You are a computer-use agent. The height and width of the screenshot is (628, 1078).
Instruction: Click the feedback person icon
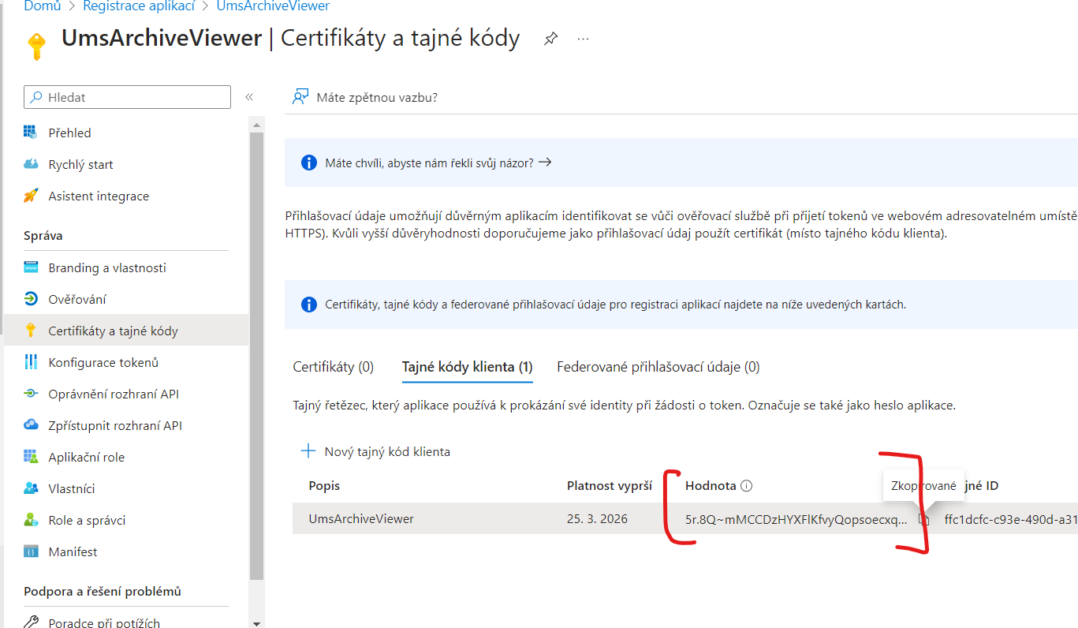tap(300, 97)
